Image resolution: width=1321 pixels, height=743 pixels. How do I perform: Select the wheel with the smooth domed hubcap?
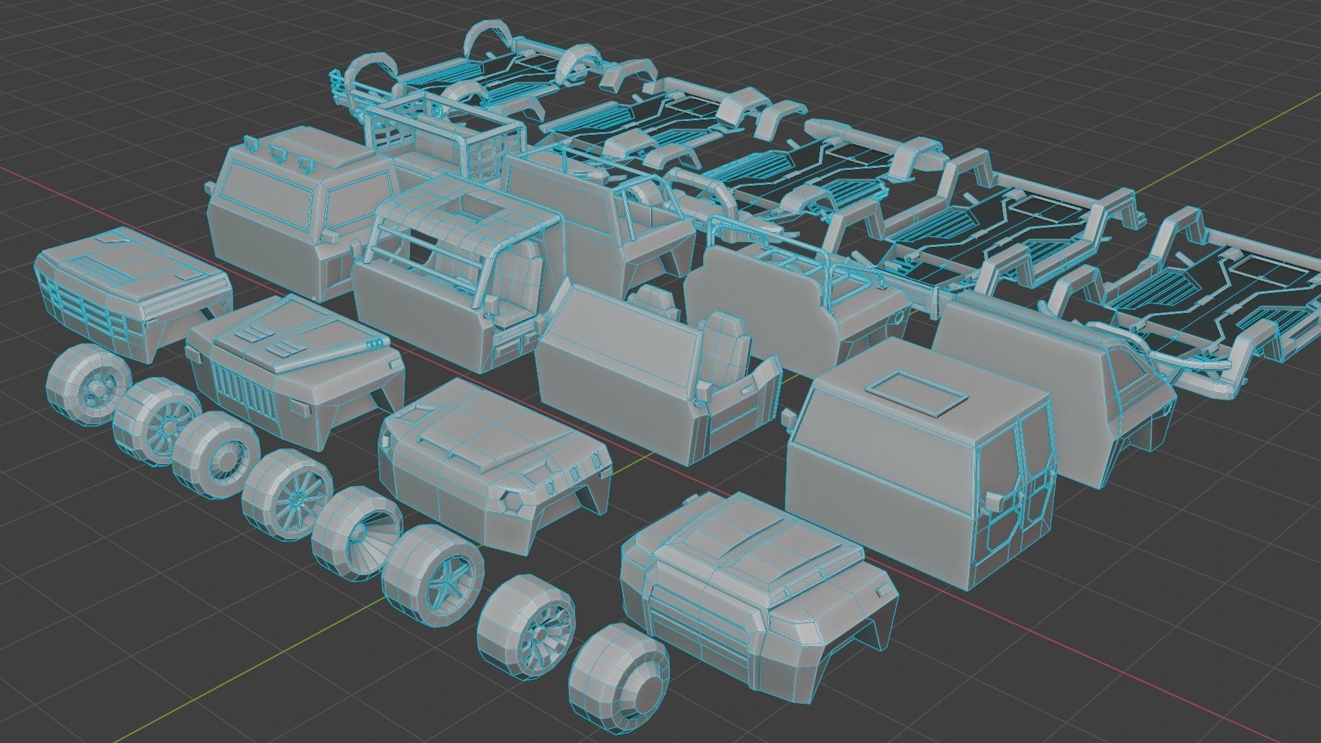pos(619,678)
